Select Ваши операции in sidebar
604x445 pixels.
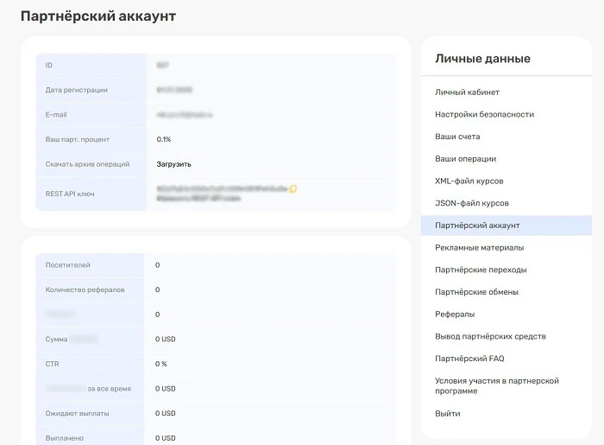click(465, 159)
